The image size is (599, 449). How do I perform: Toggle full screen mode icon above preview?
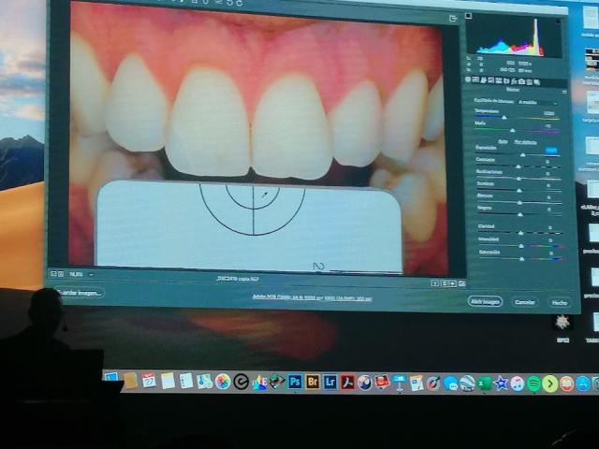(x=453, y=18)
